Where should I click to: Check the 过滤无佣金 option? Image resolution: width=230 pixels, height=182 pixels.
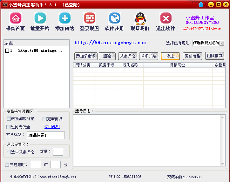tap(9, 127)
